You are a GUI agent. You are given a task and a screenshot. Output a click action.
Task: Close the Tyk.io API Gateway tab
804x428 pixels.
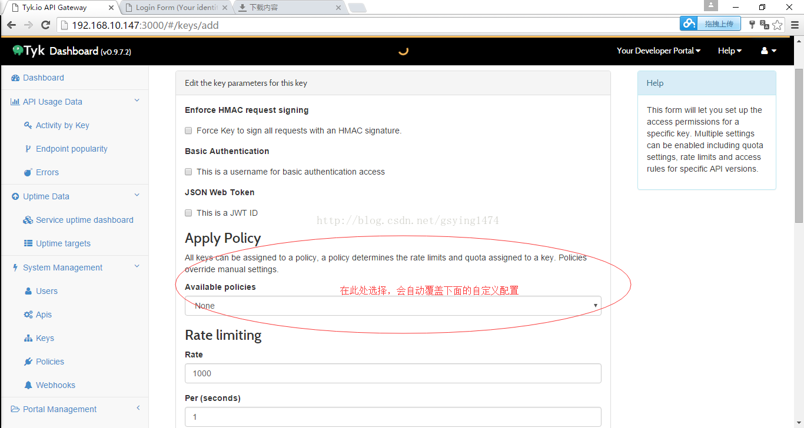coord(111,8)
